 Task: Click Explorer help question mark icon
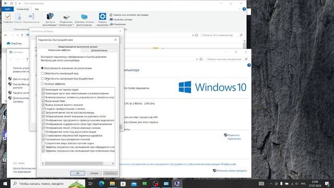click(244, 9)
